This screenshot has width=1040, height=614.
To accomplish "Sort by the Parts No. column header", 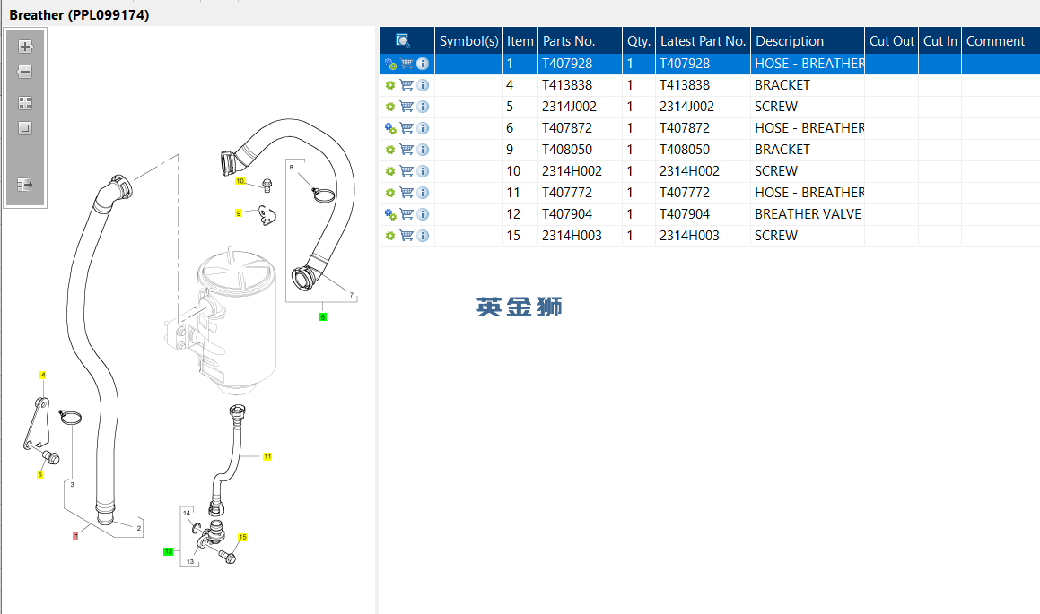I will 580,41.
